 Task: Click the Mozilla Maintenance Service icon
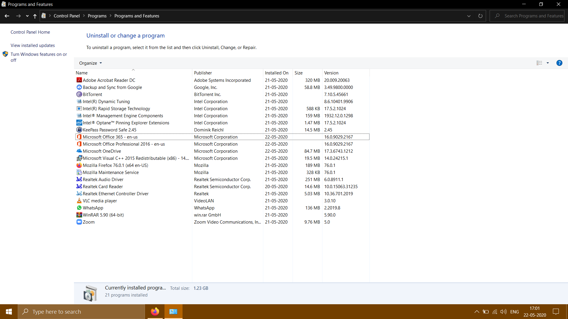79,172
